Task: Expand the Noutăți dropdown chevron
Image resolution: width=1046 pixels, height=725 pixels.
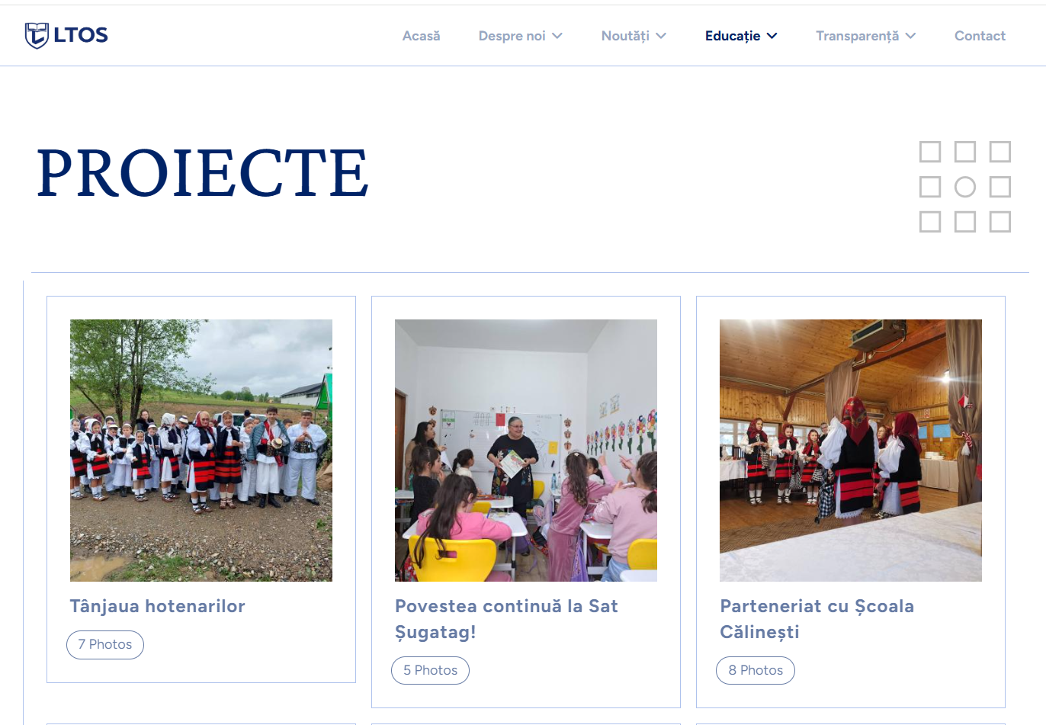Action: click(x=661, y=36)
